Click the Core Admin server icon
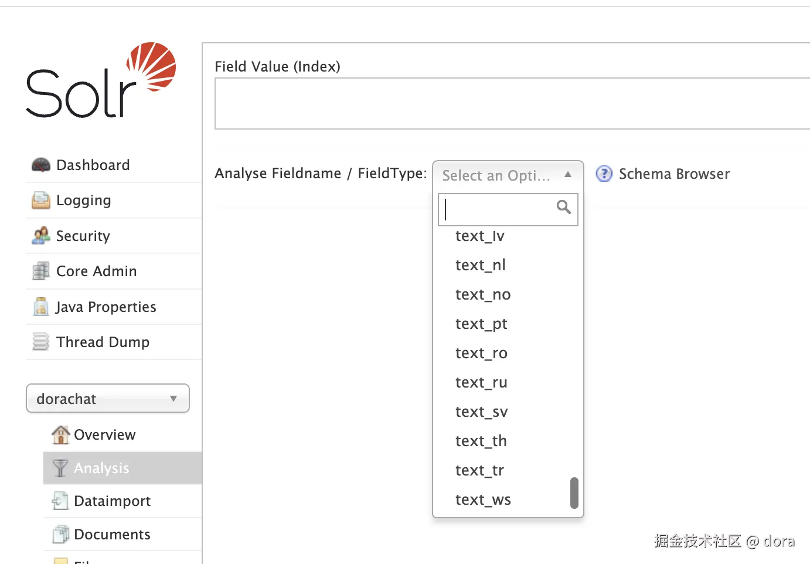The image size is (810, 564). 40,271
